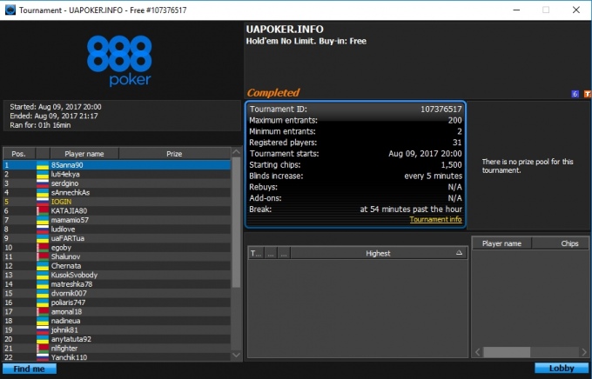Click the Chips column header
592x379 pixels.
pos(561,243)
